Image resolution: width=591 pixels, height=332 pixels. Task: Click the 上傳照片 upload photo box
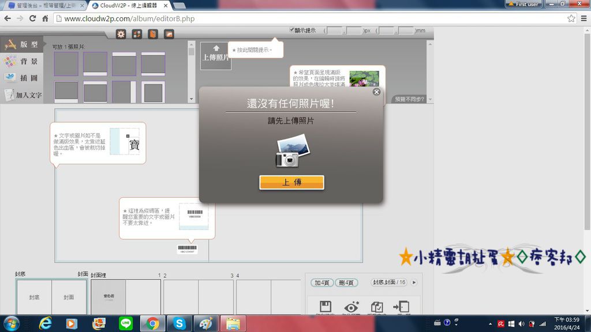pyautogui.click(x=216, y=56)
